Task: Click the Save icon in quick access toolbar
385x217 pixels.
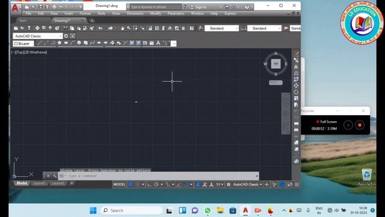Action: (x=41, y=7)
